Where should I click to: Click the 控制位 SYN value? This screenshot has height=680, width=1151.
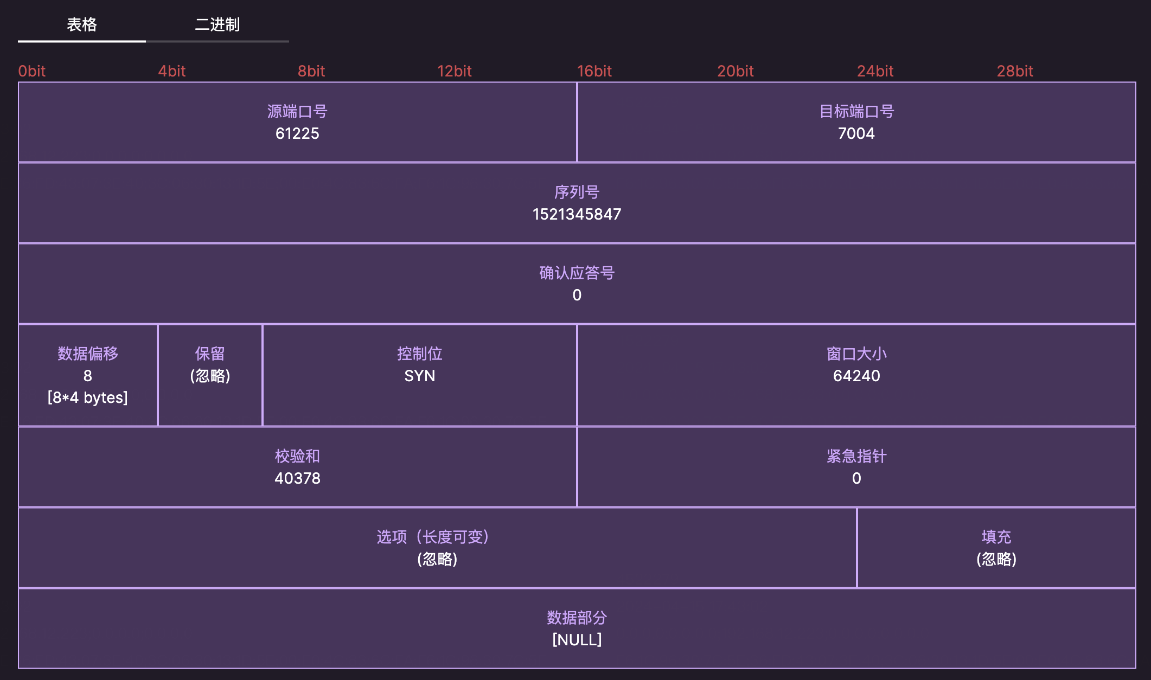tap(420, 376)
